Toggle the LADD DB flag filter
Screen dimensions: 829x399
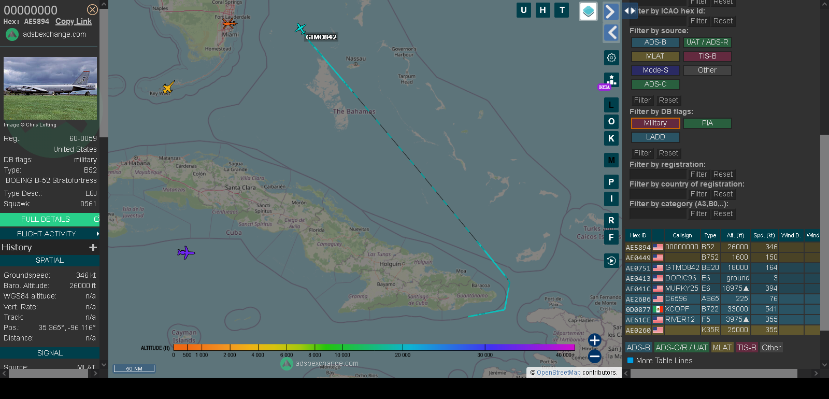point(655,137)
